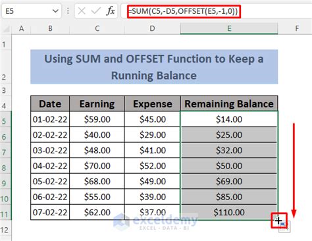Click the formula bar with SUM formula
Viewport: 312px width, 241px height.
[x=216, y=11]
